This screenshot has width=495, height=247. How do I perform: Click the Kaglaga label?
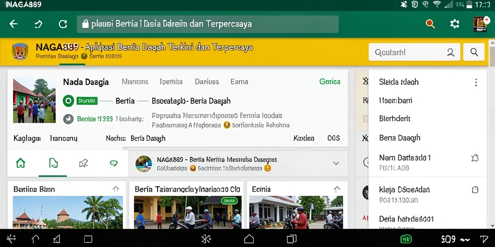(27, 138)
